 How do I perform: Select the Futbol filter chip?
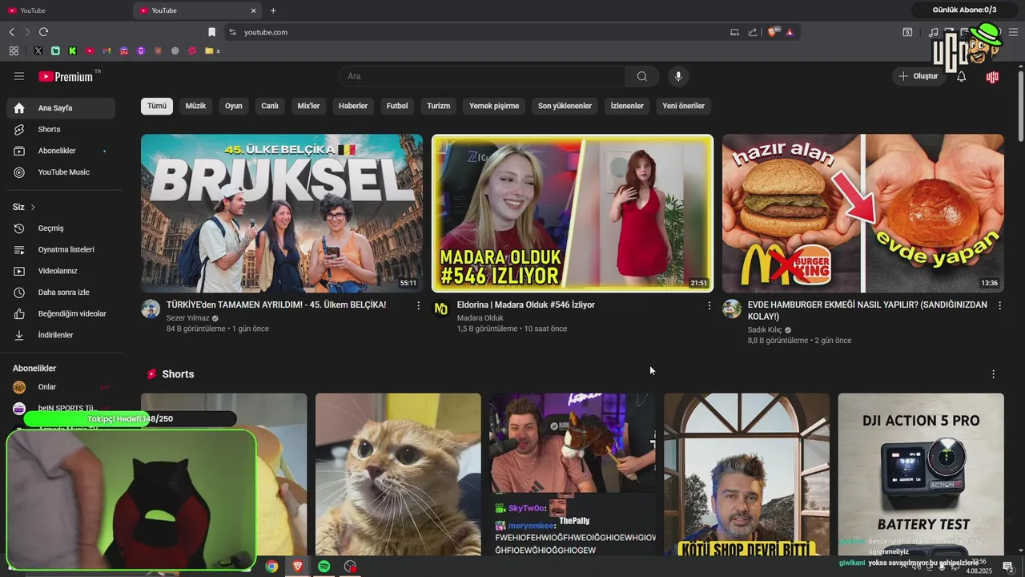[397, 106]
